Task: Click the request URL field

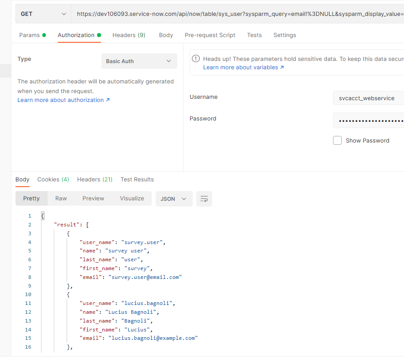Action: (238, 14)
